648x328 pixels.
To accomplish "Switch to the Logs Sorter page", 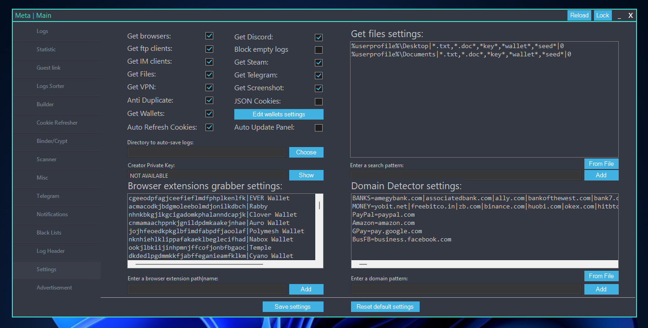I will click(x=50, y=86).
